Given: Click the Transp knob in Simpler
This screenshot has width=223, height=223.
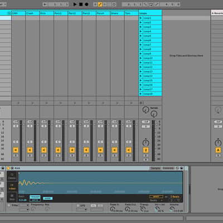Looking at the screenshot, I should (142, 209).
